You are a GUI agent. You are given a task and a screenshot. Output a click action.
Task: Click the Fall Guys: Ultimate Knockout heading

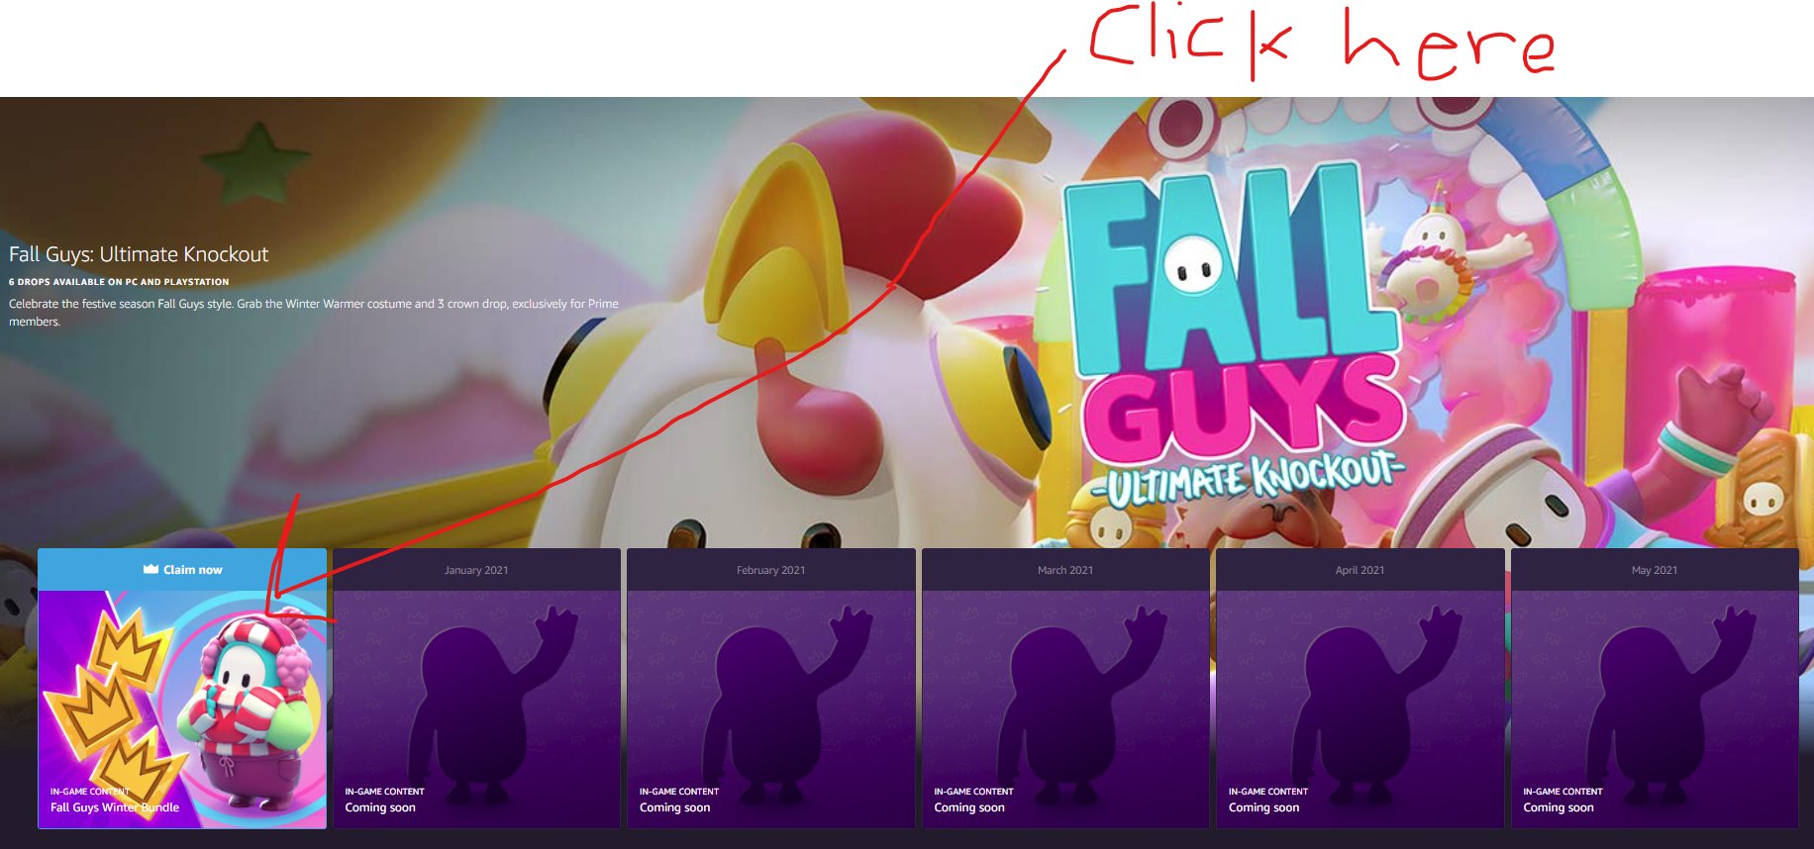tap(139, 254)
